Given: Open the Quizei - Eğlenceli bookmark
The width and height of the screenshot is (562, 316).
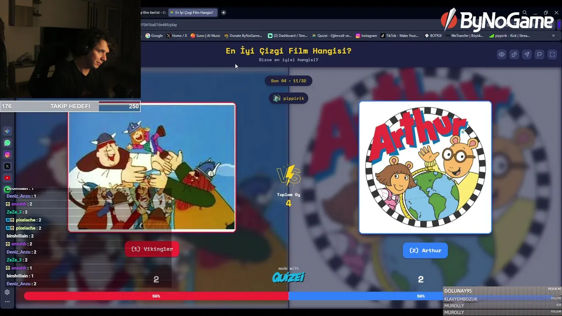Looking at the screenshot, I should [331, 36].
